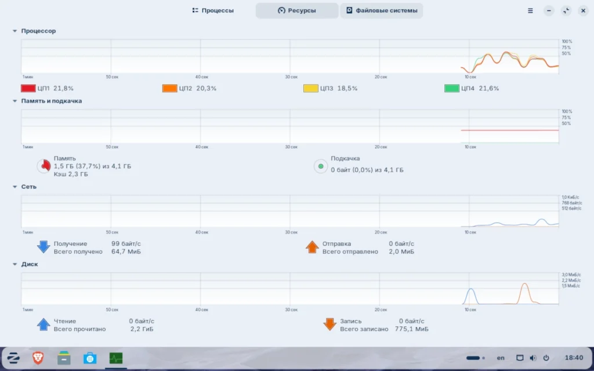Click the network history graph
This screenshot has width=594, height=371.
(x=290, y=211)
